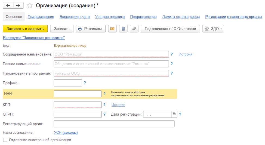The width and height of the screenshot is (265, 145).
Task: Open the Видеоурок "Заполнение реквизитов" link
Action: [34, 38]
